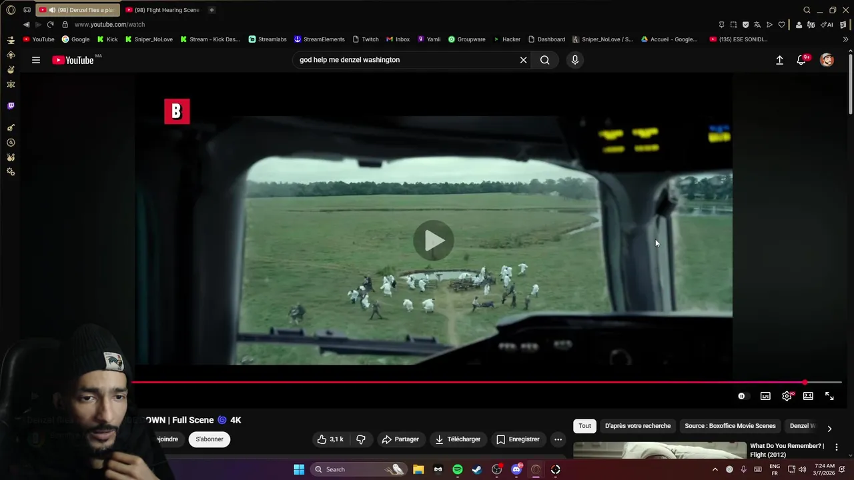Viewport: 854px width, 480px height.
Task: Open the Inbox bookmark
Action: click(x=398, y=39)
